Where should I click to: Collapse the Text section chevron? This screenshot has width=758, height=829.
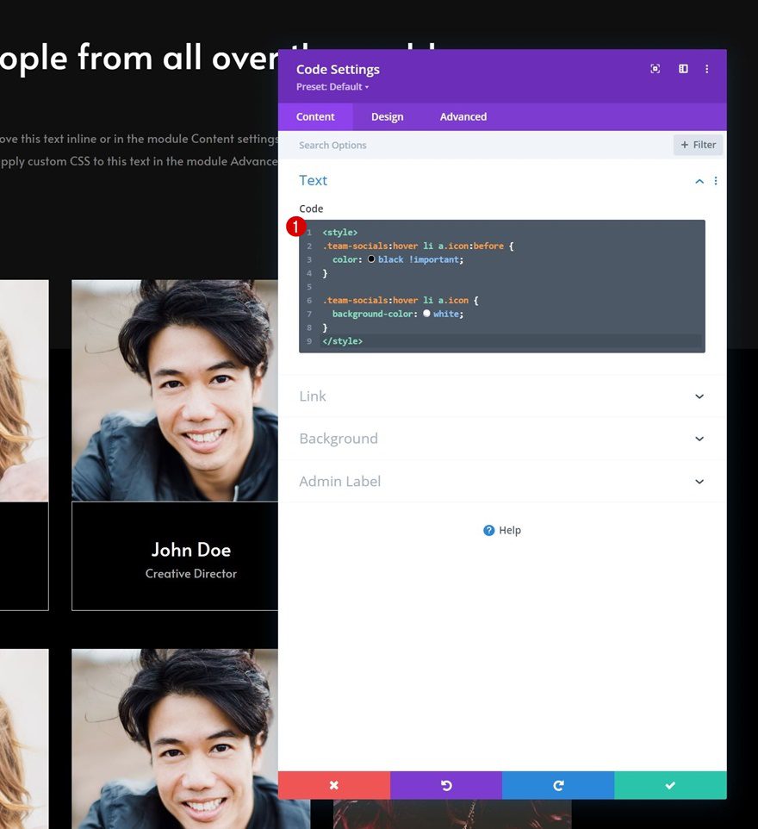(x=699, y=181)
